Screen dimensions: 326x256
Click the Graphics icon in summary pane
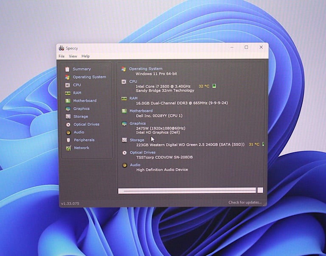click(x=124, y=124)
